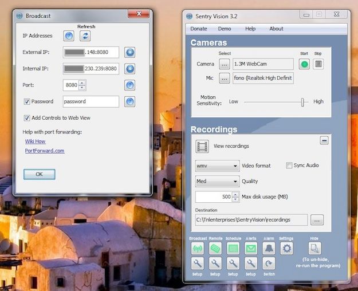358x291 pixels.
Task: Toggle Add Controls to Web View
Action: click(27, 118)
